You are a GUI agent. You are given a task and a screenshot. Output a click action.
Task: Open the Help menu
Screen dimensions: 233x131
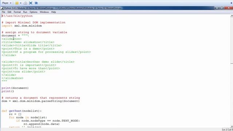point(54,12)
